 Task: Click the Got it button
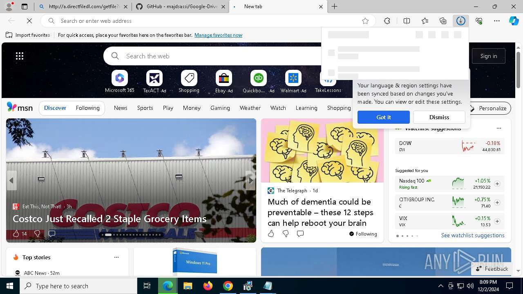tap(384, 117)
